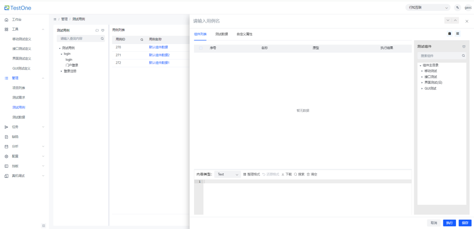Viewport: 474px width, 229px height.
Task: Click the 分析 icon in sidebar
Action: pyautogui.click(x=6, y=146)
